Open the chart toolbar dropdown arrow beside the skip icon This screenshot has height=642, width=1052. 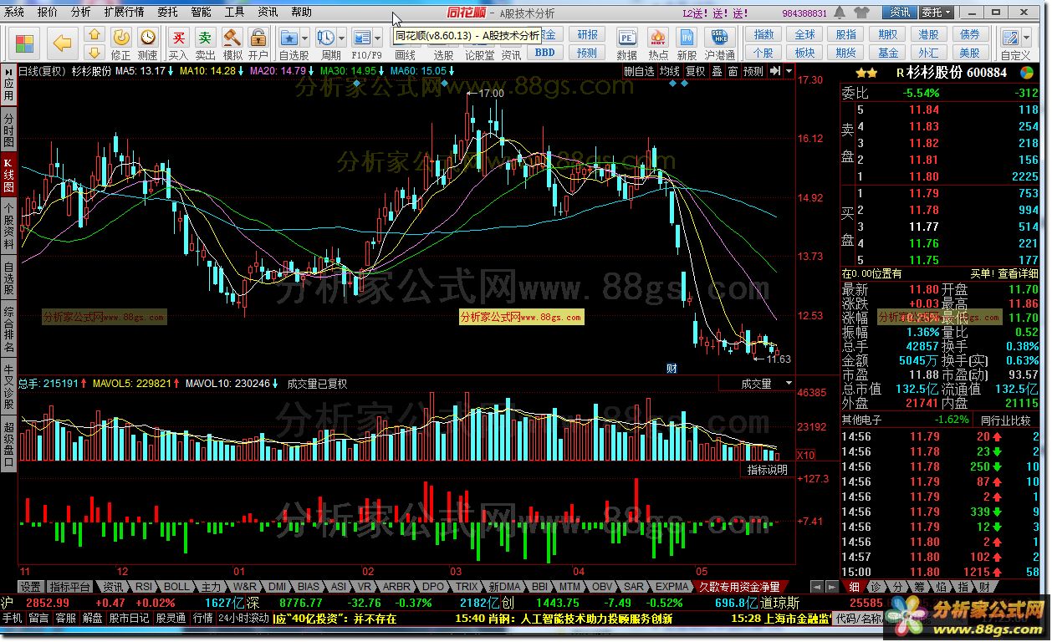coord(789,71)
